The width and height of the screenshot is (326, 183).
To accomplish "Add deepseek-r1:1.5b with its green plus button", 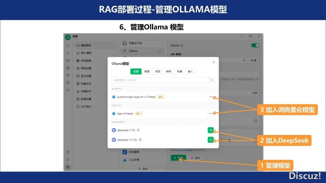I will coord(211,140).
